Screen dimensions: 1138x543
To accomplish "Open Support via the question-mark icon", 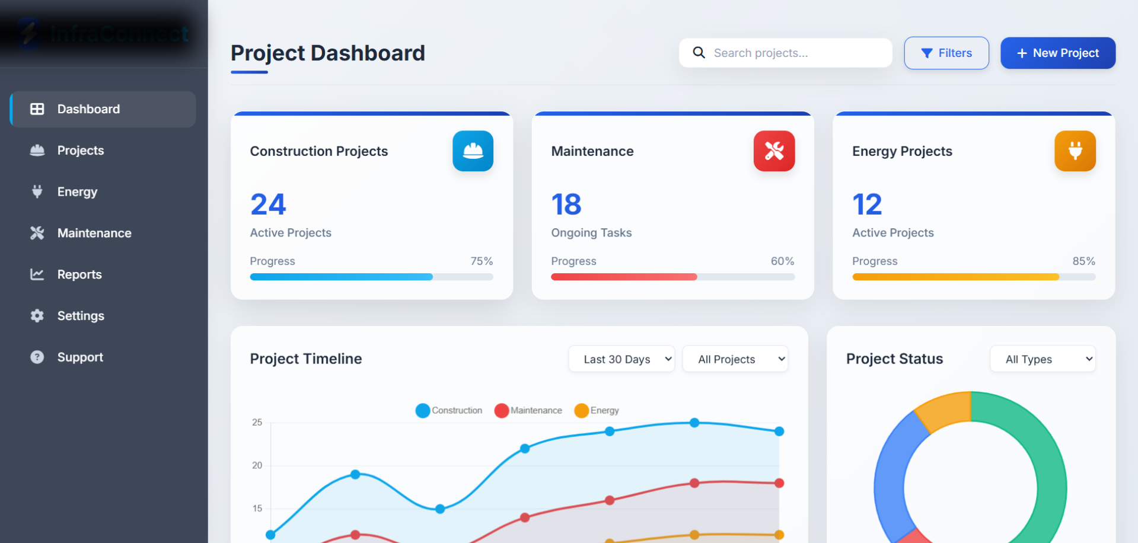I will [37, 357].
